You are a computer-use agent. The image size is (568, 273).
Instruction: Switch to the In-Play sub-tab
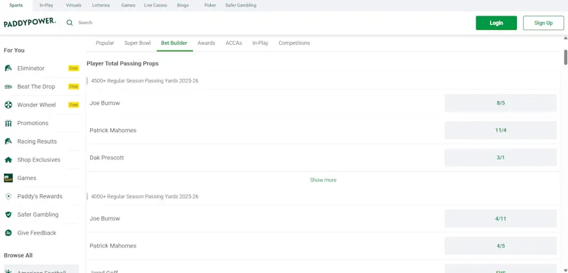260,43
